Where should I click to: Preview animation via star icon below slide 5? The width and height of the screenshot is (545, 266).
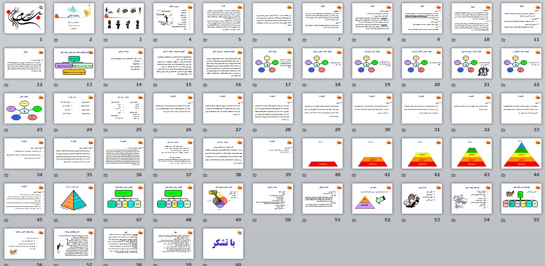205,40
